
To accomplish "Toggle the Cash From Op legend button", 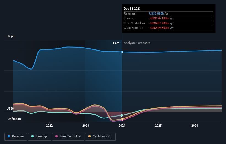I will click(x=100, y=137).
